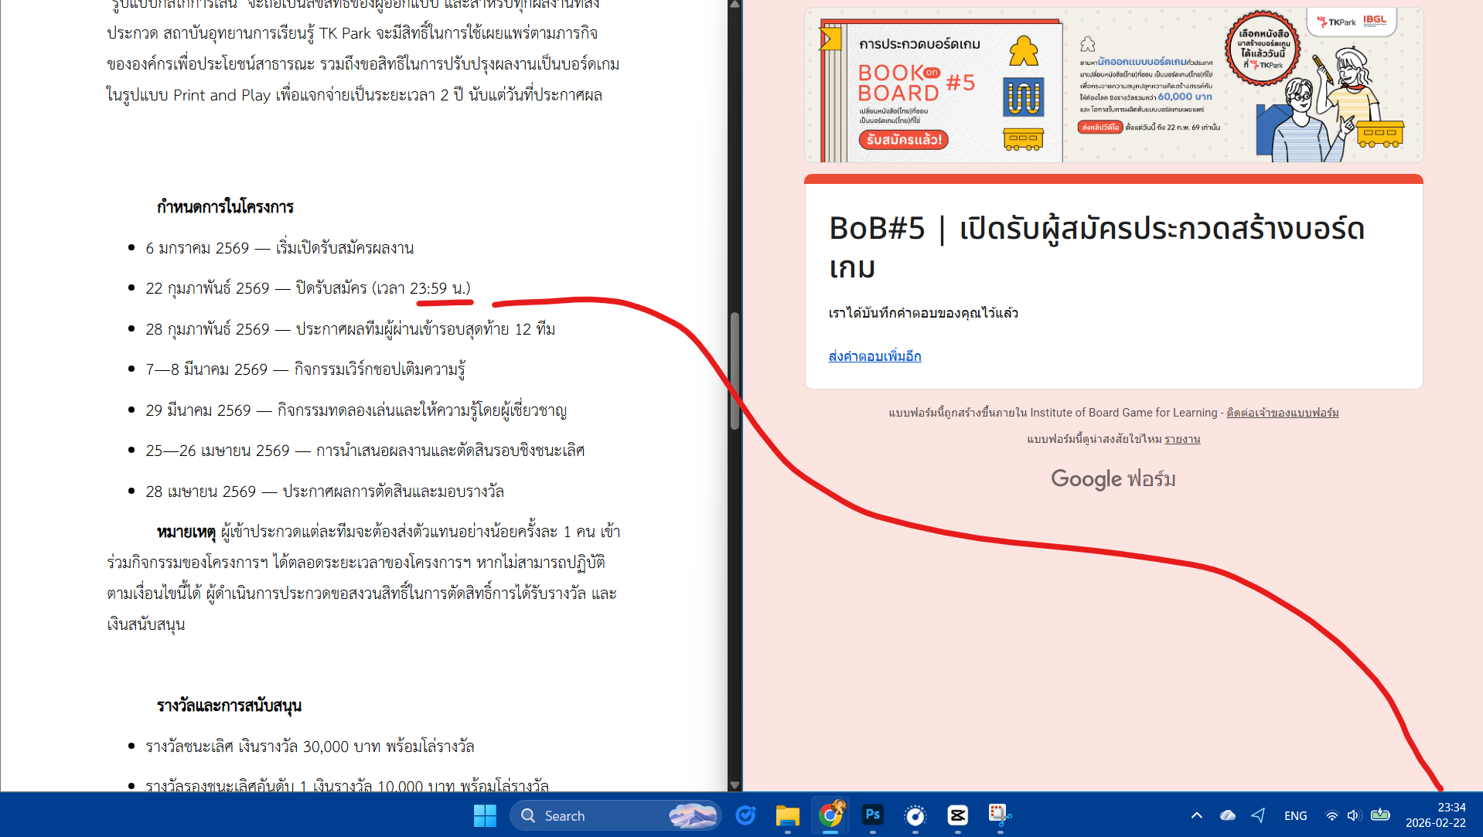Click the OneDrive cloud tray icon

click(1227, 815)
